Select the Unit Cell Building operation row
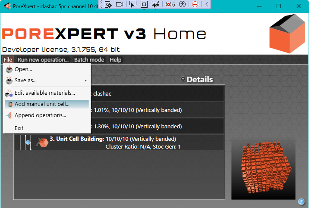 [x=129, y=143]
